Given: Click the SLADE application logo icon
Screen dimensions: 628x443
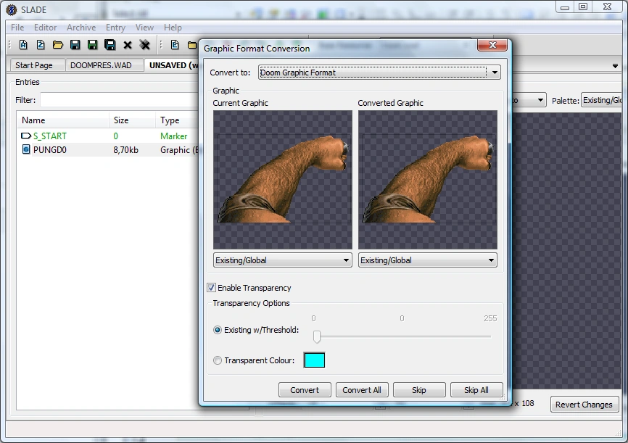Looking at the screenshot, I should 11,9.
